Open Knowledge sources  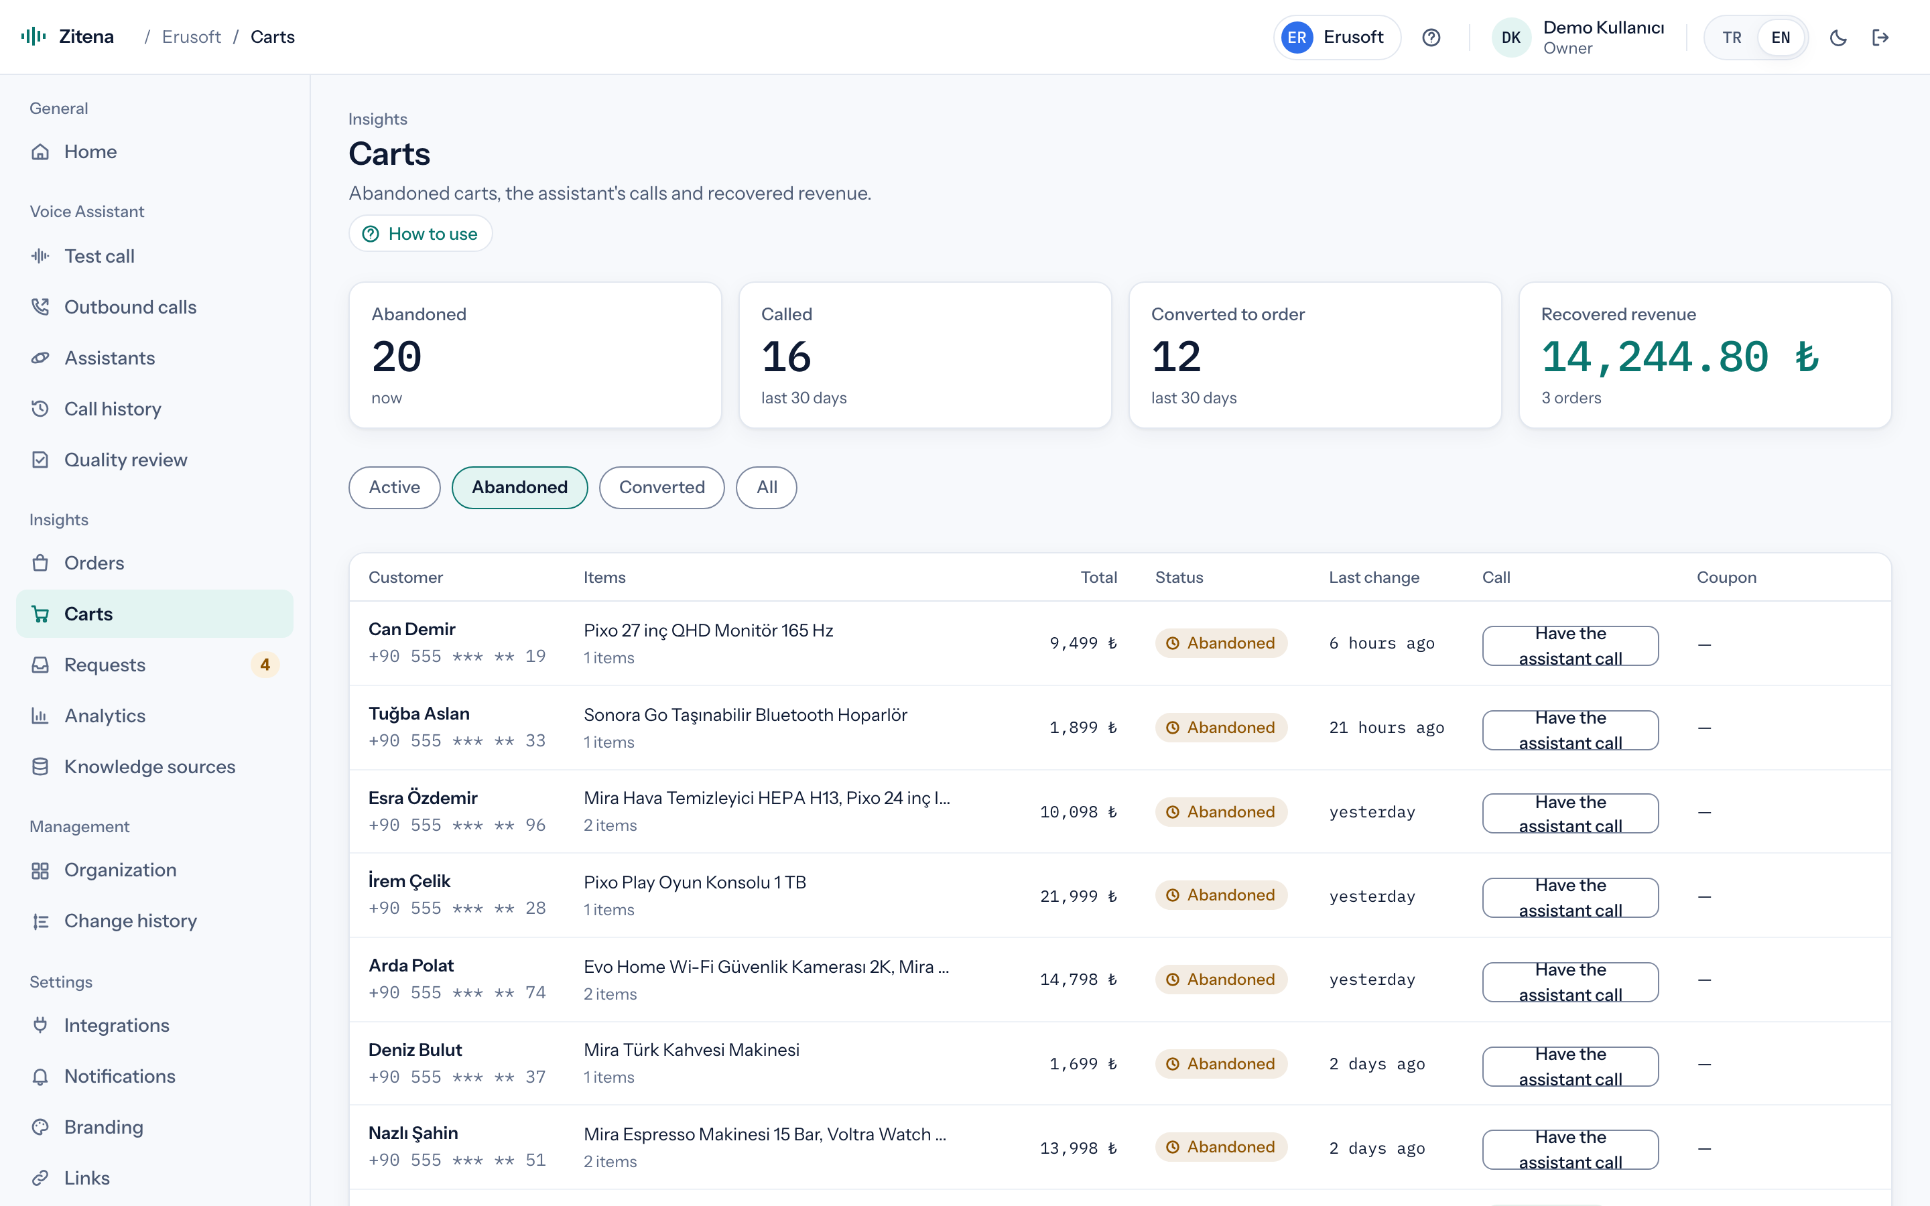155,767
